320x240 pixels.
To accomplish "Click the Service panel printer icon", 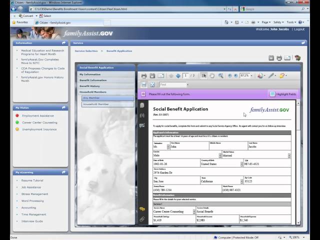I will tap(279, 58).
